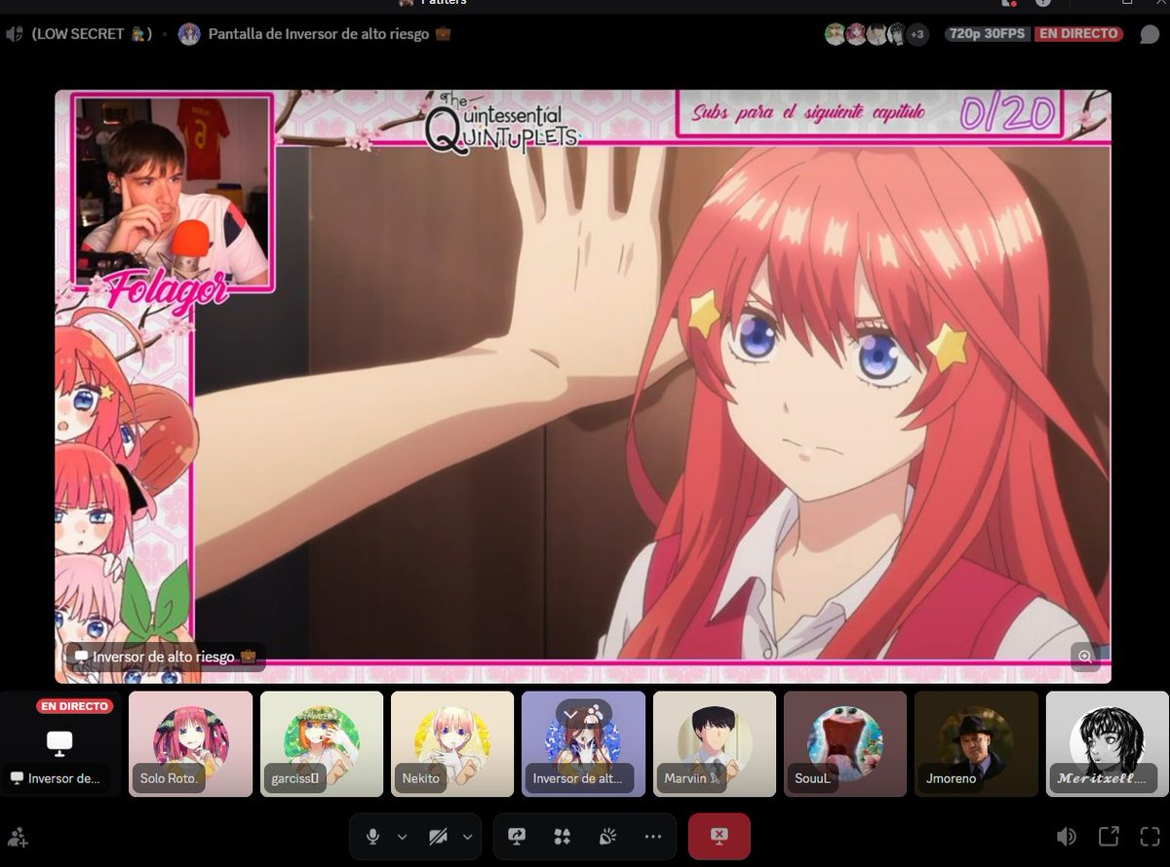Click the 720p 30FPS quality badge
This screenshot has height=867, width=1170.
pos(987,34)
